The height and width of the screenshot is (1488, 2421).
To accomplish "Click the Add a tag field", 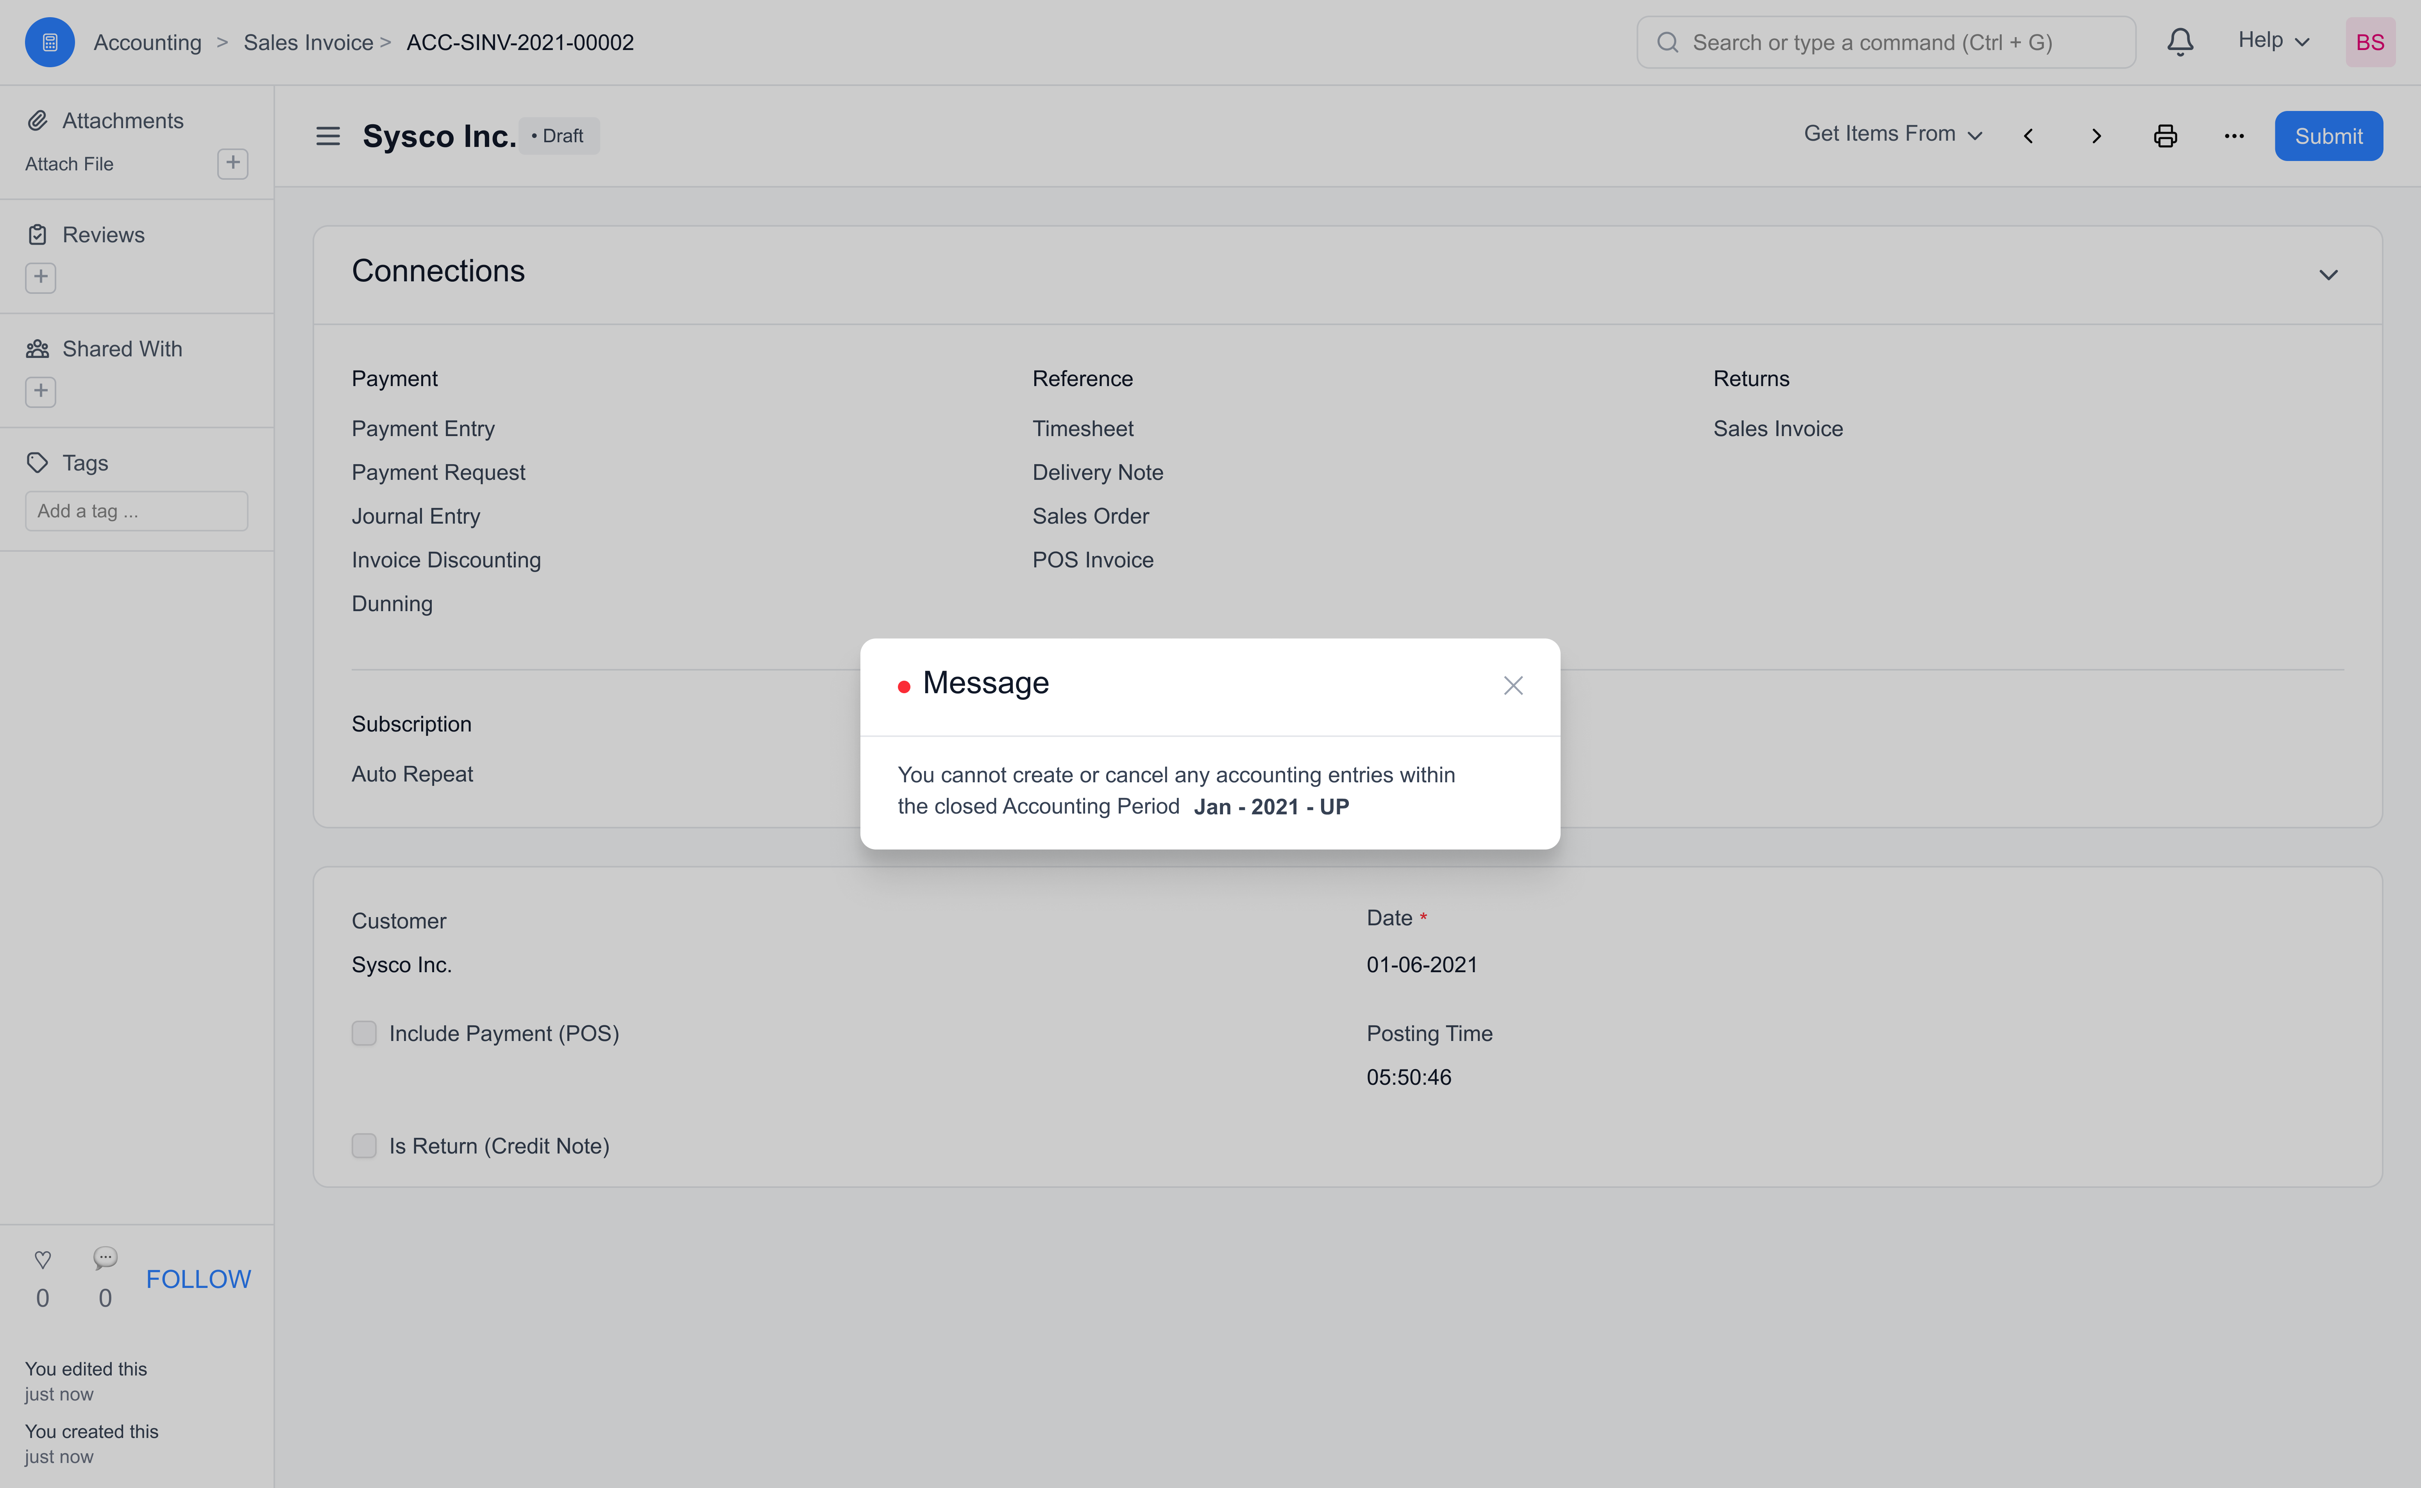I will (x=136, y=511).
